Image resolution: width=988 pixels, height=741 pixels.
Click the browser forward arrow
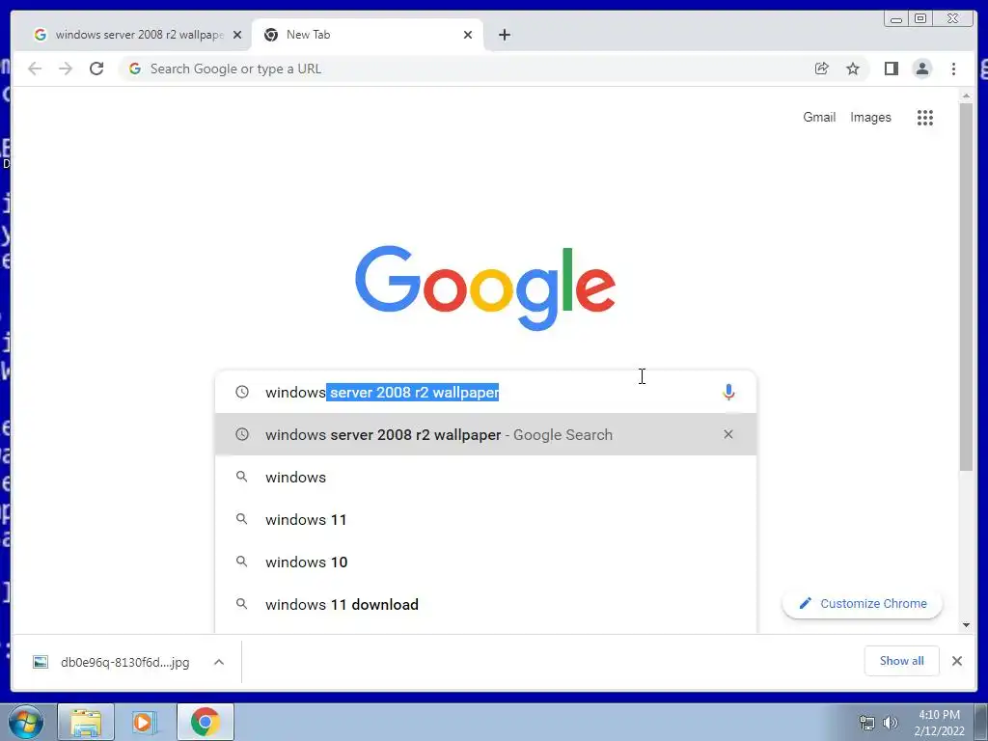66,69
